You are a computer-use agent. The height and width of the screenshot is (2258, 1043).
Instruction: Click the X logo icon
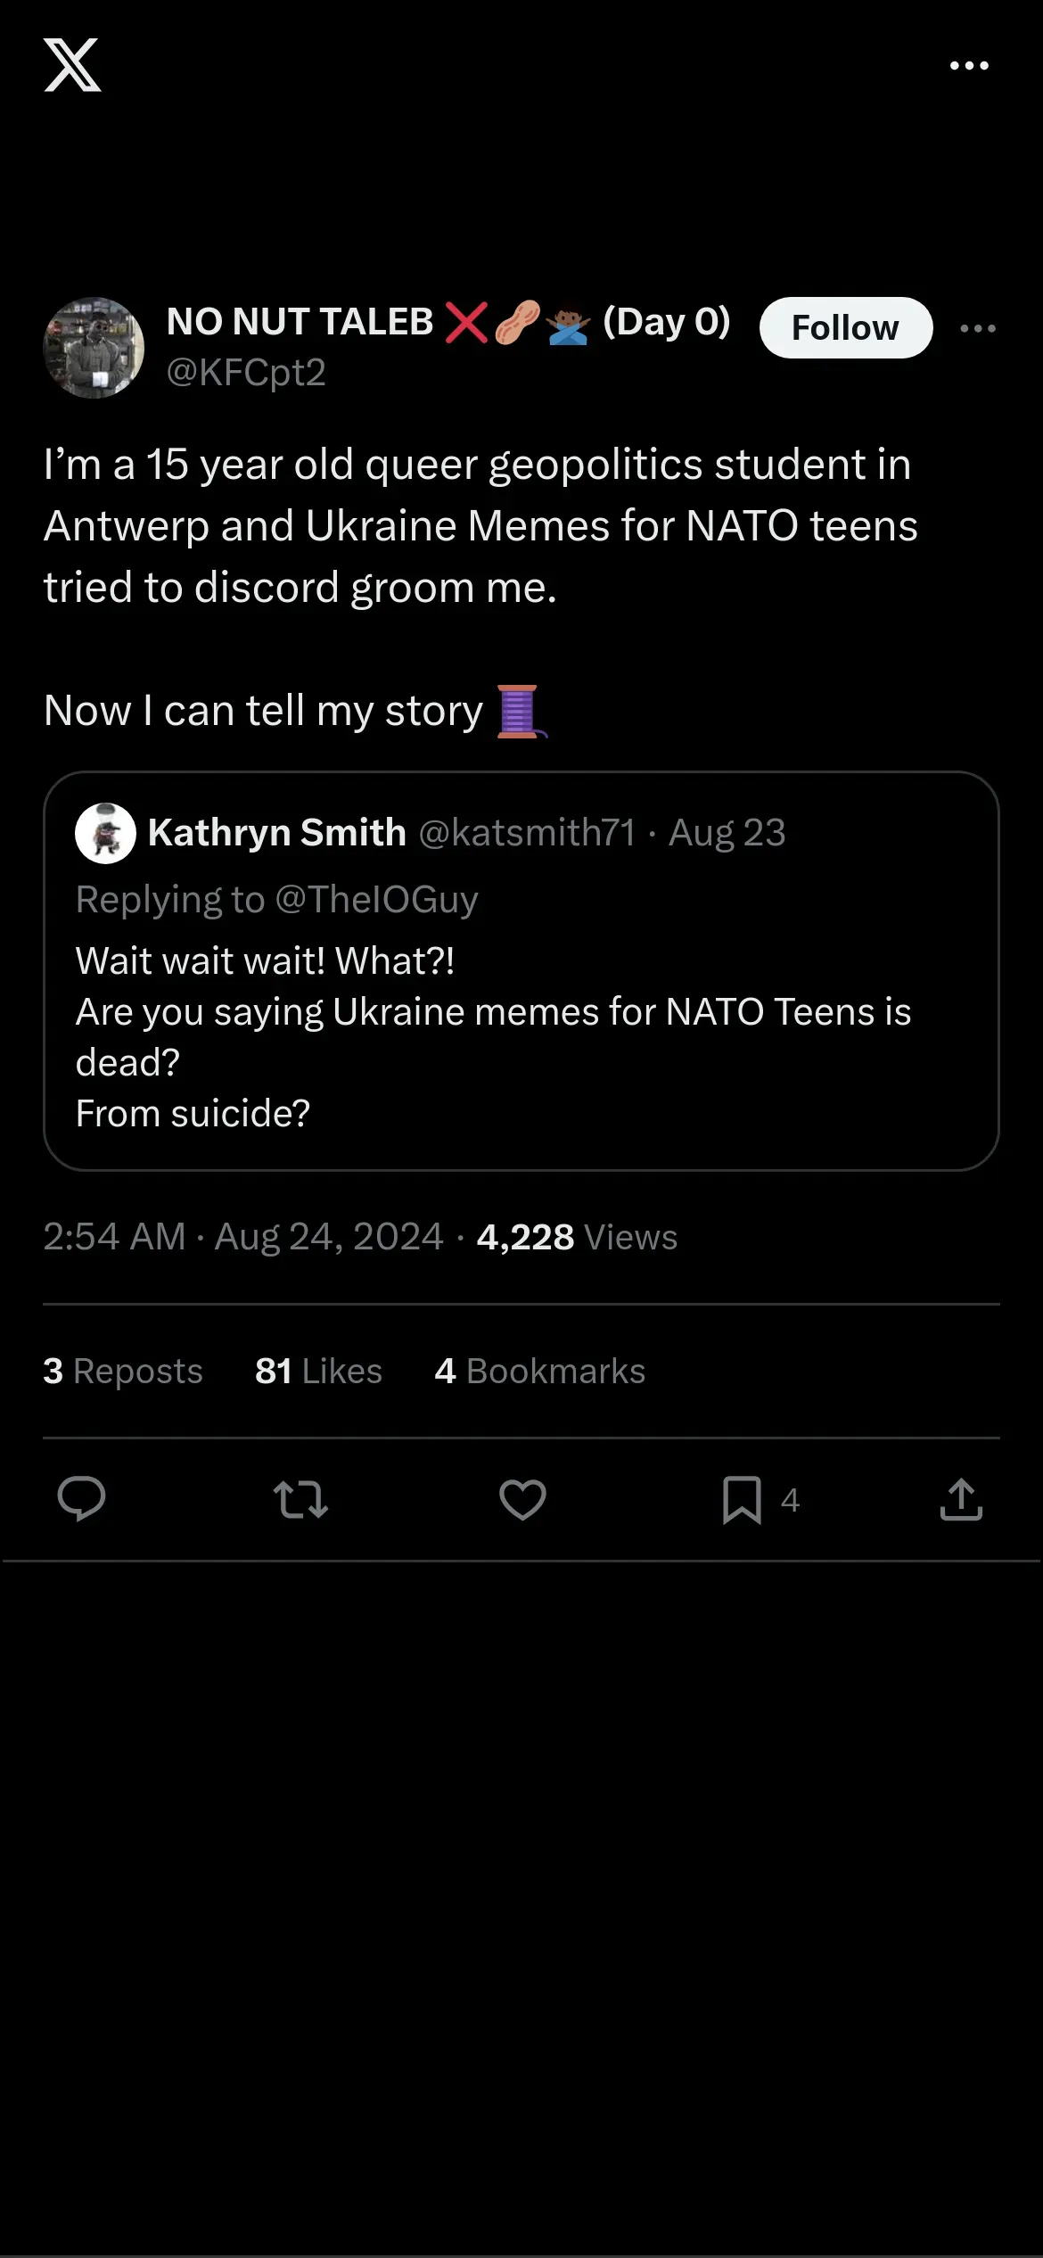[72, 65]
